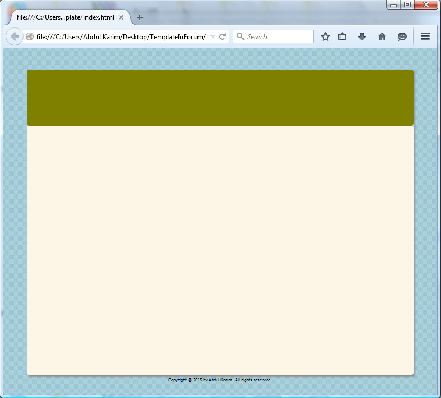
Task: Open a new tab with plus button
Action: [140, 17]
